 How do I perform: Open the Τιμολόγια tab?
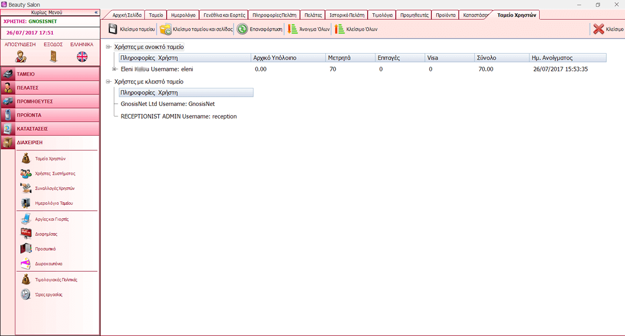tap(382, 15)
